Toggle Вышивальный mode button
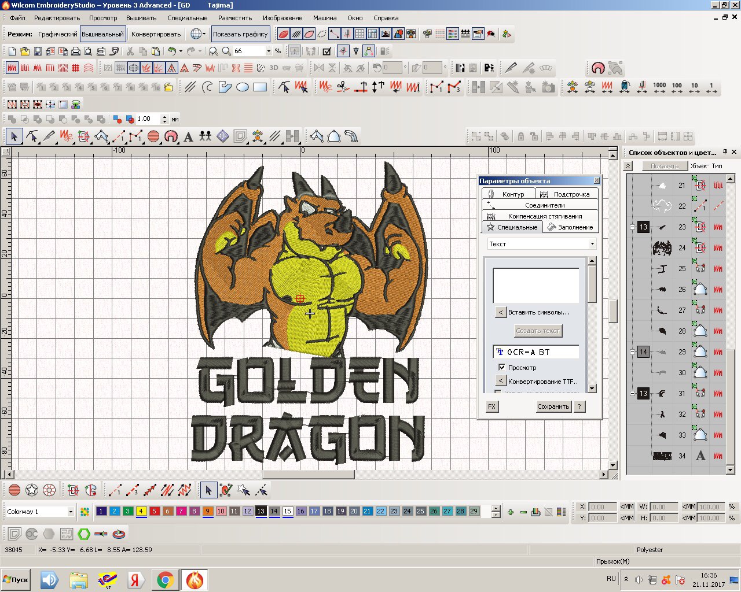 coord(102,34)
